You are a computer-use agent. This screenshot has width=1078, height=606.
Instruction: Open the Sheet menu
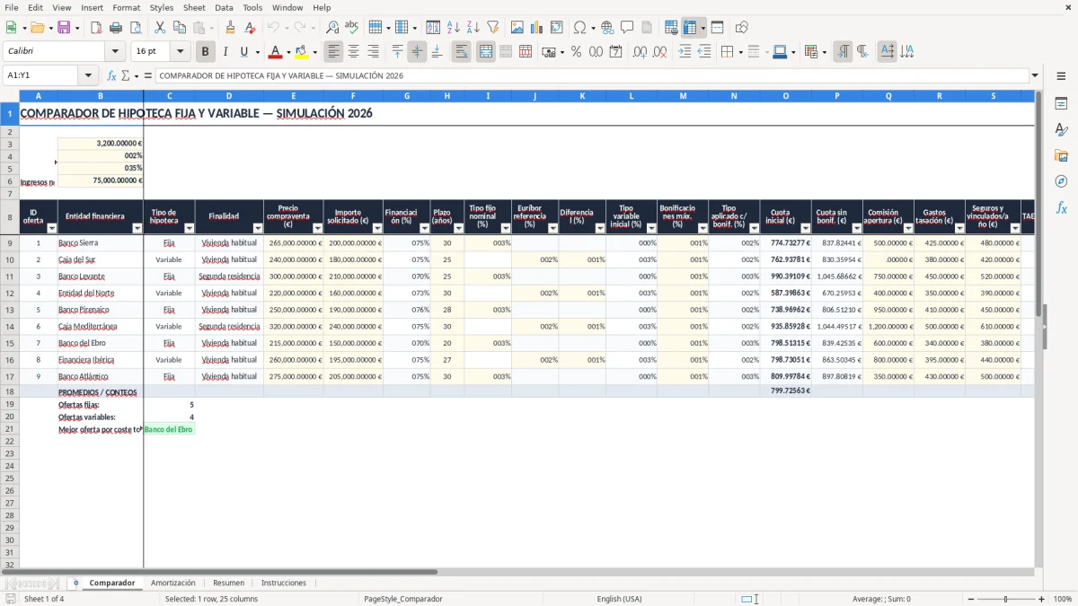point(194,7)
